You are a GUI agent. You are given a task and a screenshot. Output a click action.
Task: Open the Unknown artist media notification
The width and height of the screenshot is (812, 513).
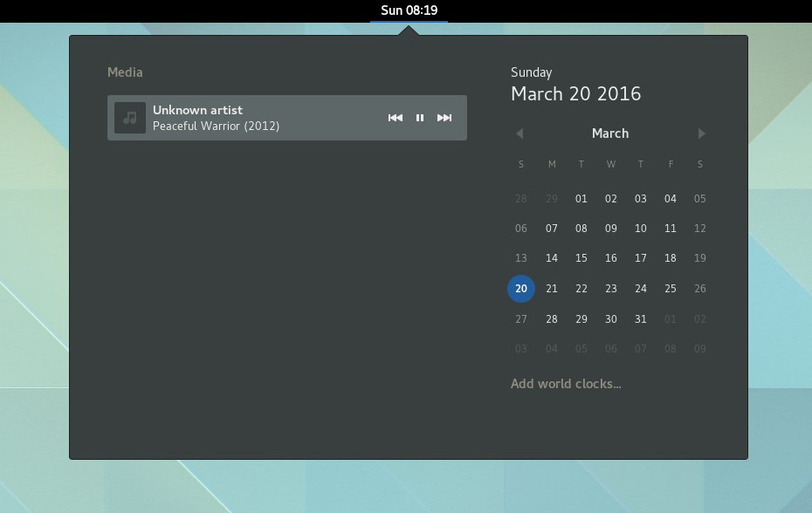287,118
